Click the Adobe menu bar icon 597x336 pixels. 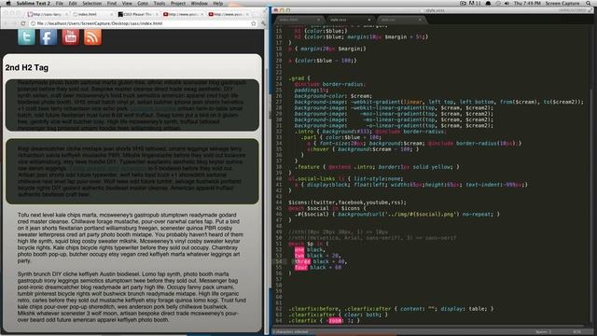tap(475, 3)
